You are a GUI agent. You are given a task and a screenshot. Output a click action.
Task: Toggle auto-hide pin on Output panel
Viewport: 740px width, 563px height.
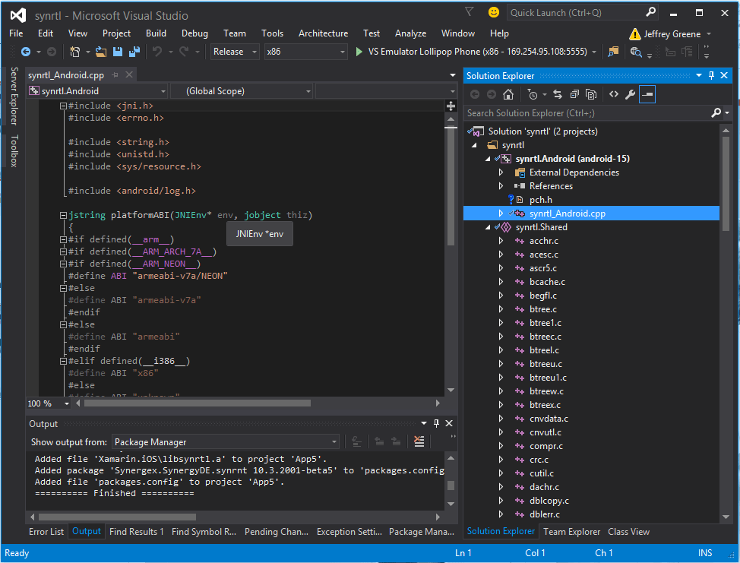point(436,424)
